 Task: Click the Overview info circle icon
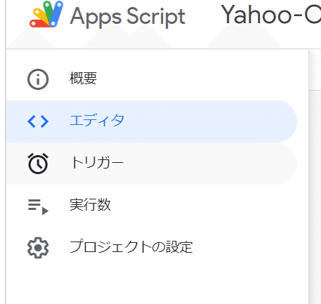[38, 79]
